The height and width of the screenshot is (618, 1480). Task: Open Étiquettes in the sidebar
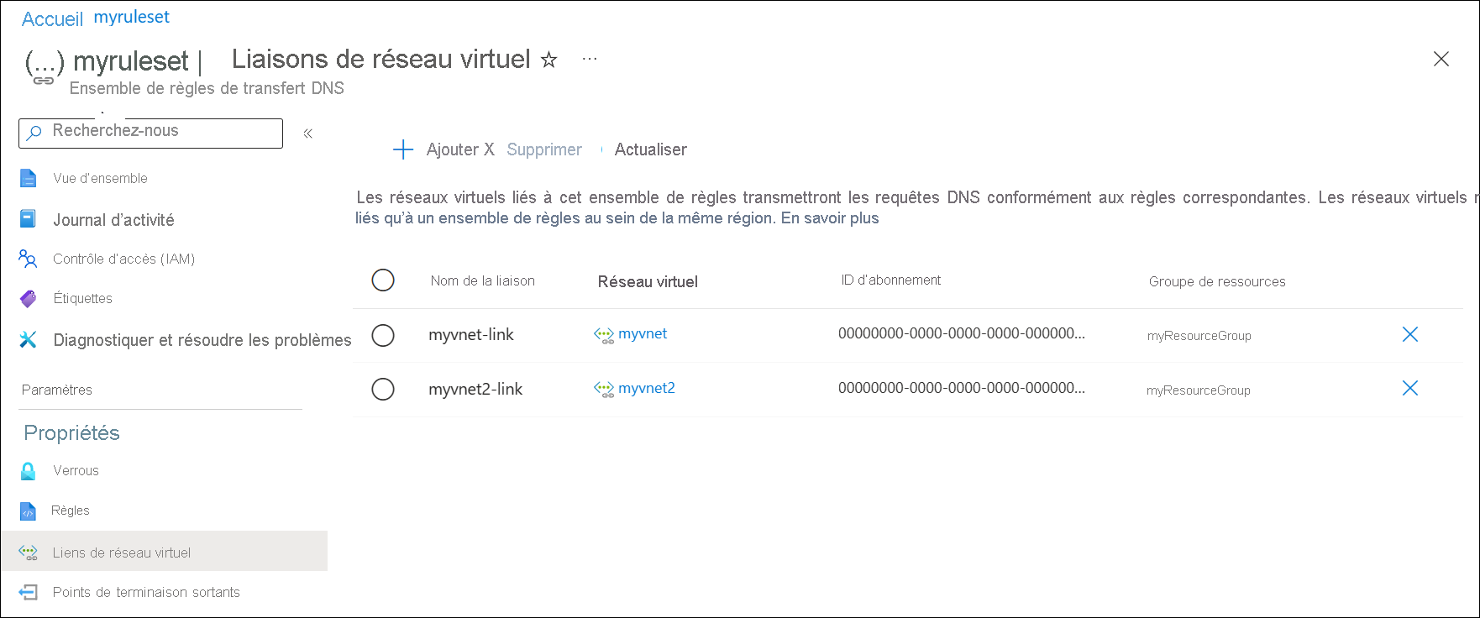coord(82,298)
